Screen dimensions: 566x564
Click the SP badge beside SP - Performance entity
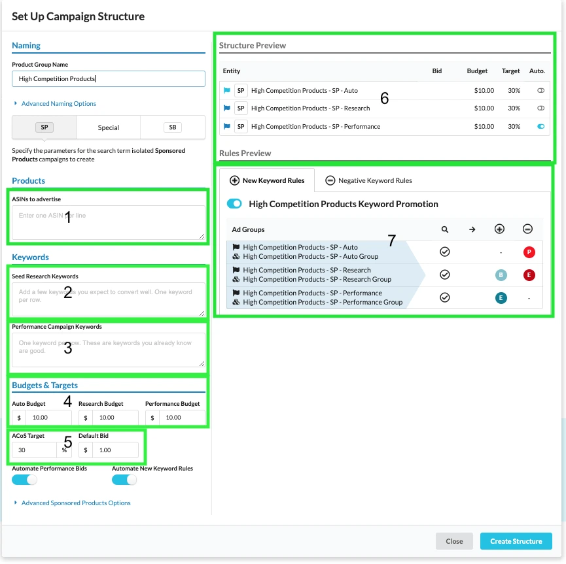[x=241, y=126]
